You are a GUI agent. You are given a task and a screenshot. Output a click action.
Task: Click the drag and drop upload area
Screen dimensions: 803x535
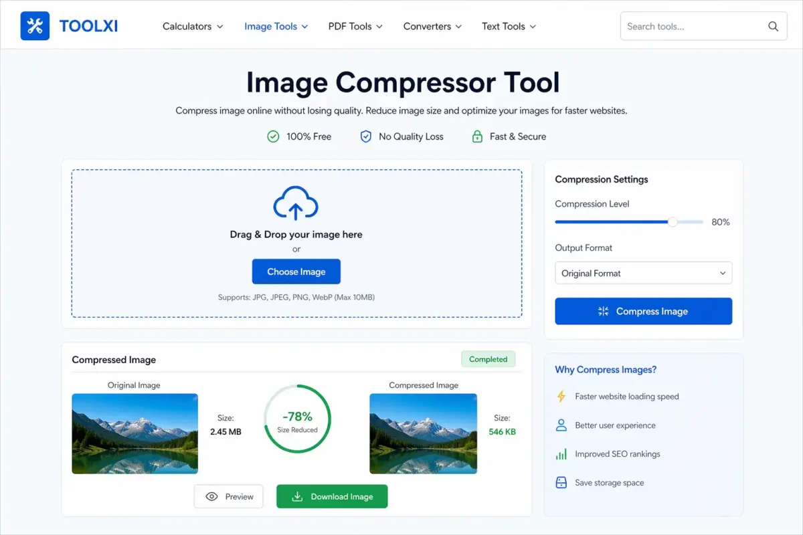[296, 243]
